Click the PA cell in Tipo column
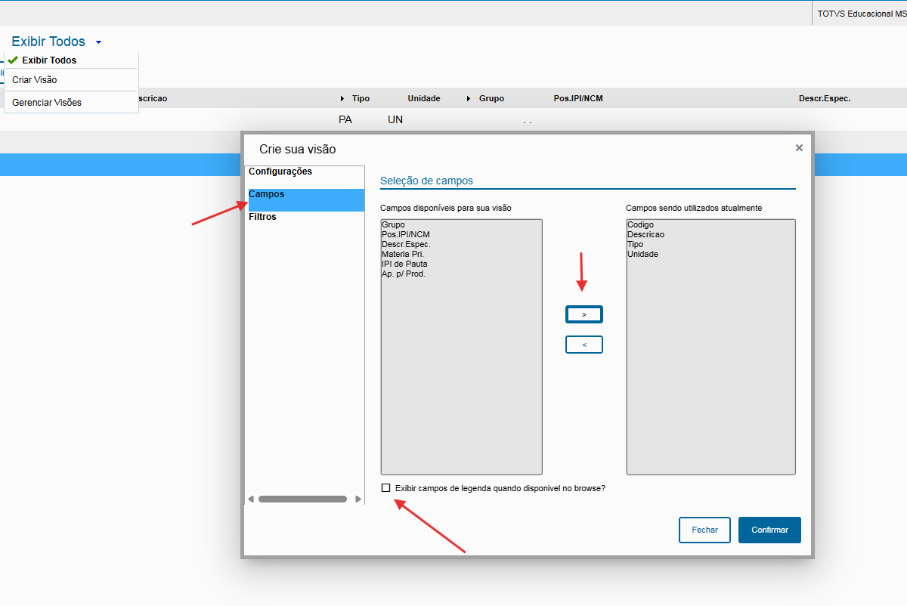 click(x=345, y=119)
